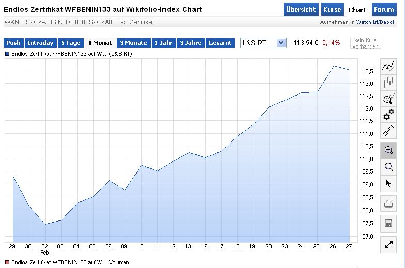Open the chart analysis magnifier tool
This screenshot has width=405, height=268.
point(388,99)
